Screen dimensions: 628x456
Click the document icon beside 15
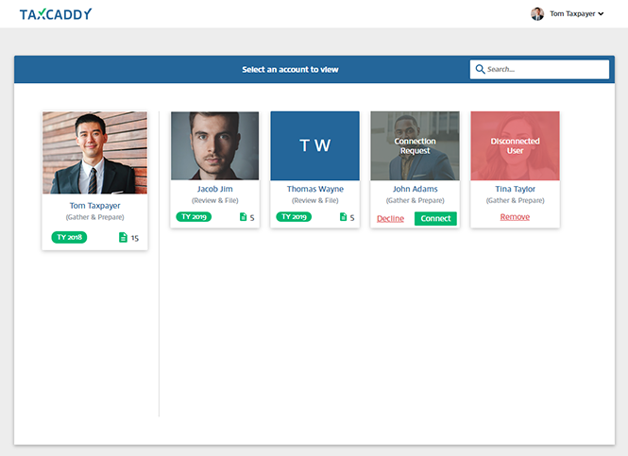123,237
